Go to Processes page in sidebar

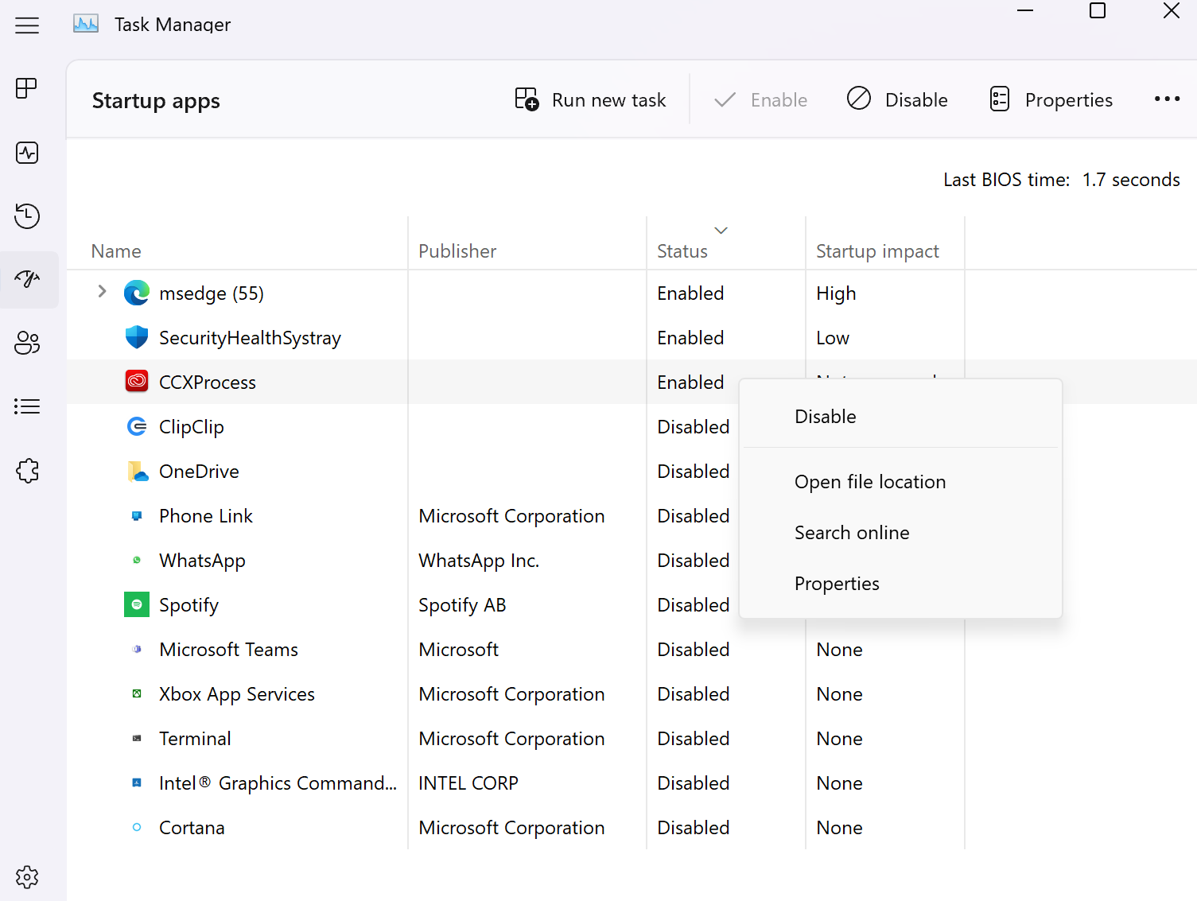pyautogui.click(x=27, y=88)
